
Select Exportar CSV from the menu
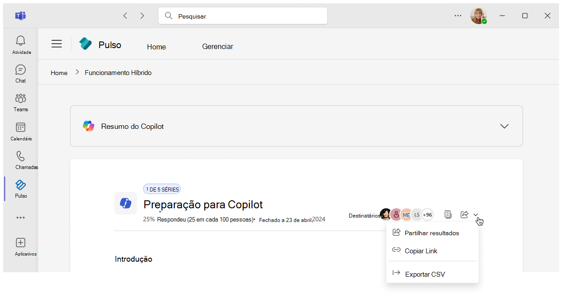[424, 274]
